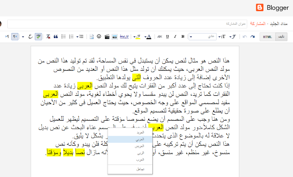Expand the text alignment dropdown

point(80,37)
